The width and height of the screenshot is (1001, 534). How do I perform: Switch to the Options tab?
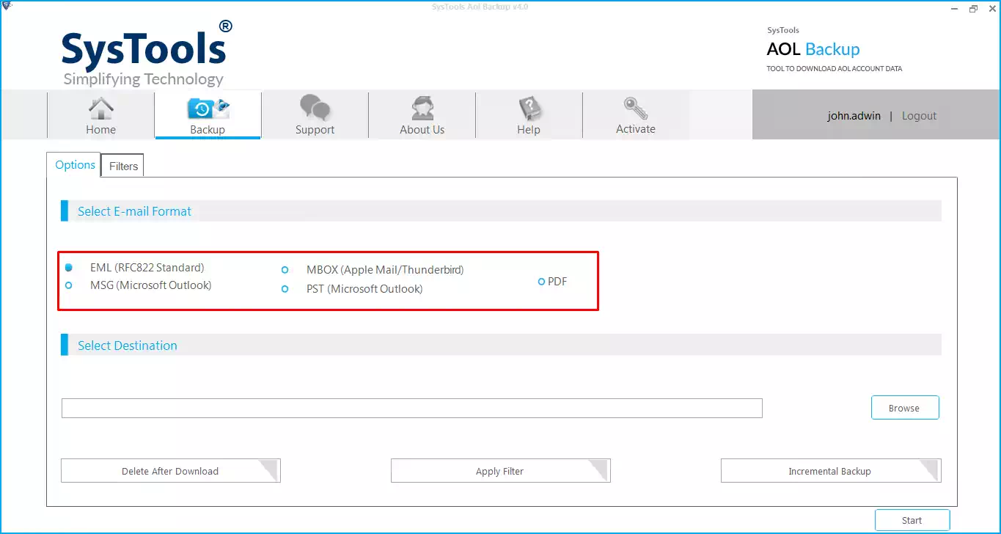click(x=75, y=165)
